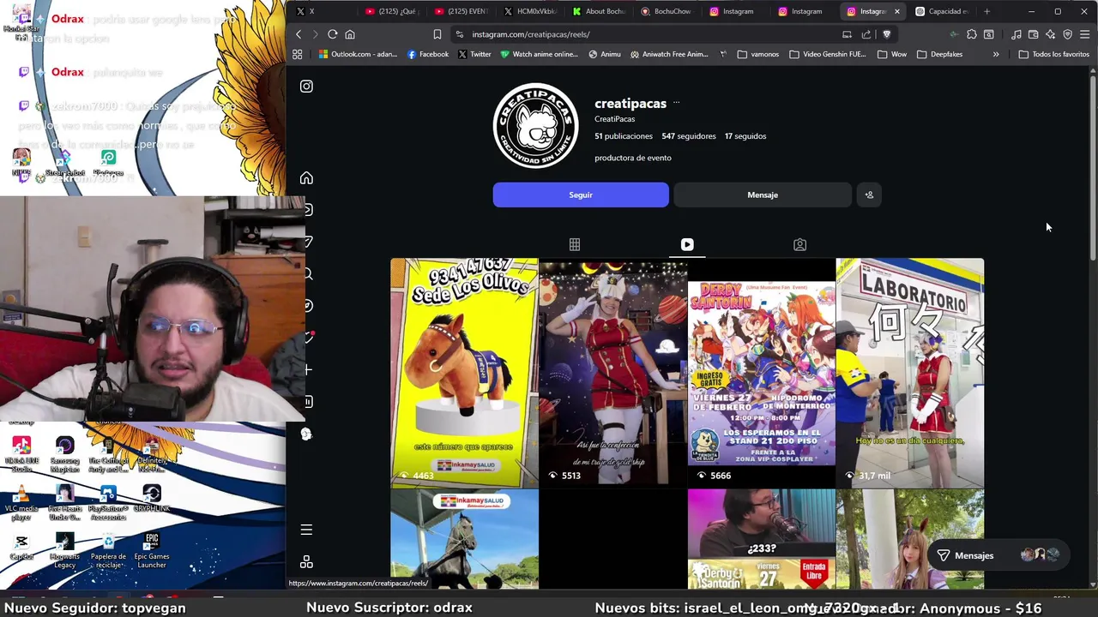Open your profile avatar in Instagram sidebar
Screen dimensions: 1098x617
click(x=307, y=434)
